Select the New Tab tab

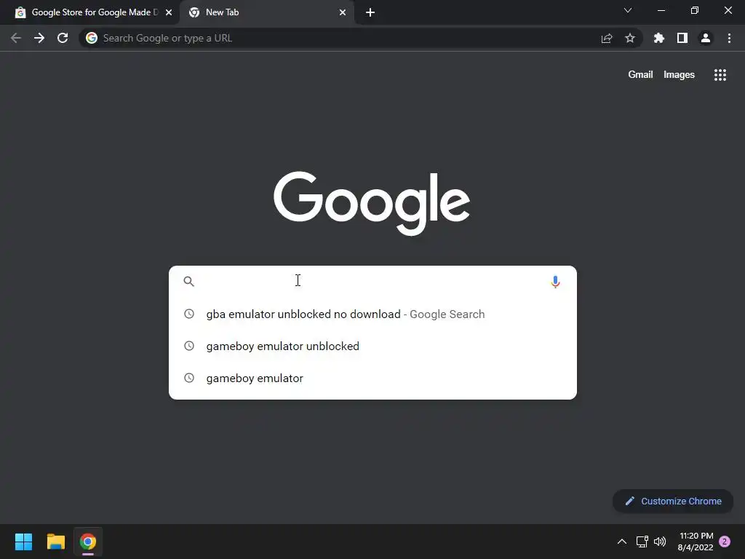click(x=266, y=12)
